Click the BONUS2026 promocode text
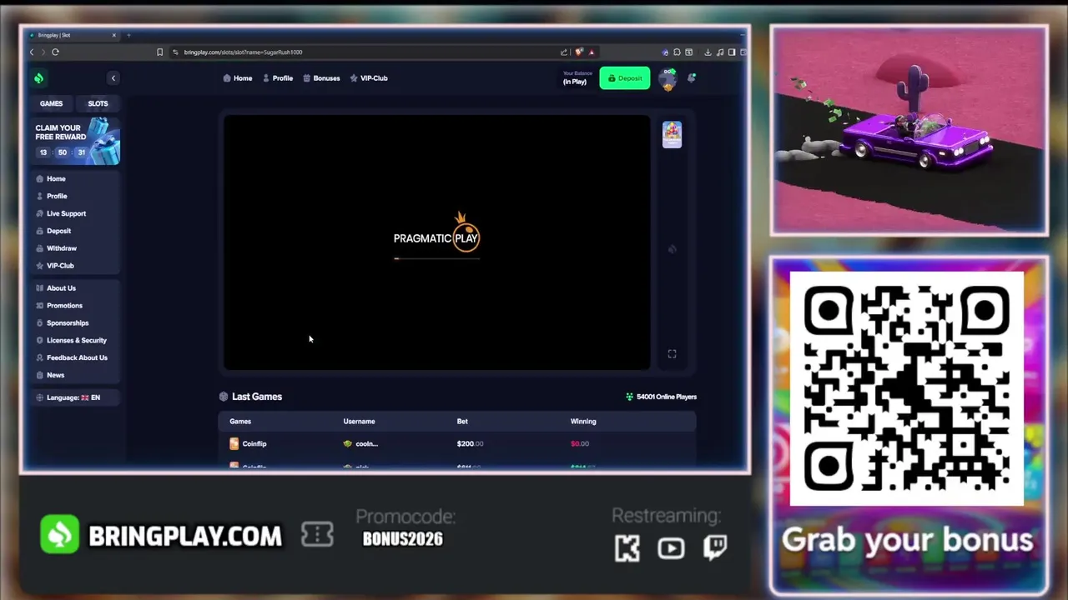Image resolution: width=1068 pixels, height=600 pixels. [x=402, y=538]
